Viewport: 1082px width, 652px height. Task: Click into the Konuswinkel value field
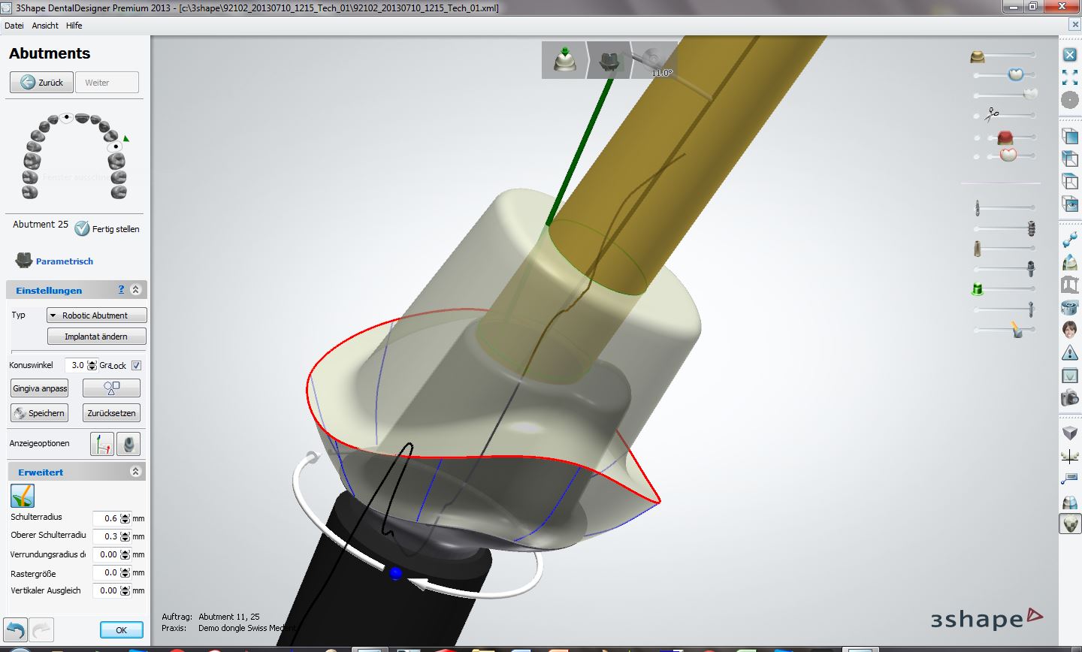click(76, 366)
